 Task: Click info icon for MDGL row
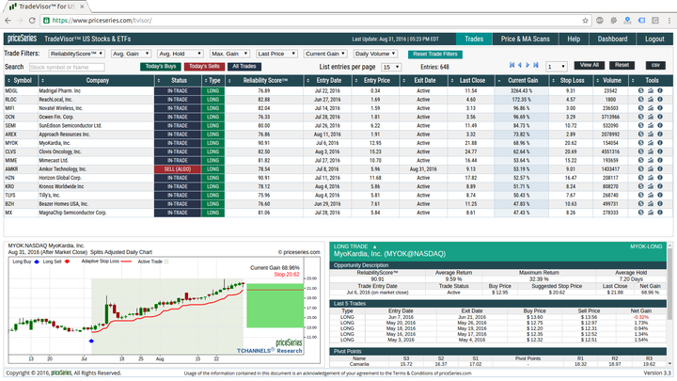(660, 90)
